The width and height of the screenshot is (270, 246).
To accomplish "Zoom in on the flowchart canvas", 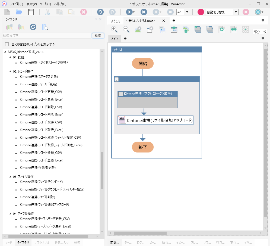I will (x=114, y=29).
